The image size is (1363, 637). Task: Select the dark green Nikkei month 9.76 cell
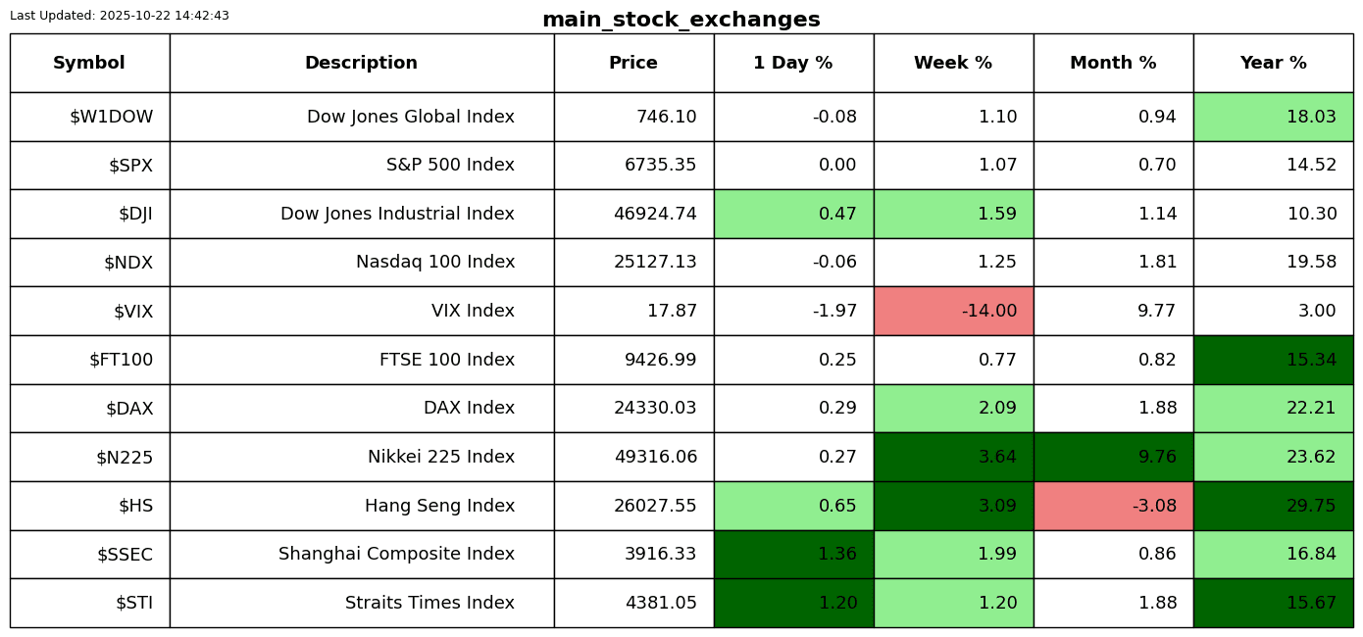pyautogui.click(x=1113, y=458)
